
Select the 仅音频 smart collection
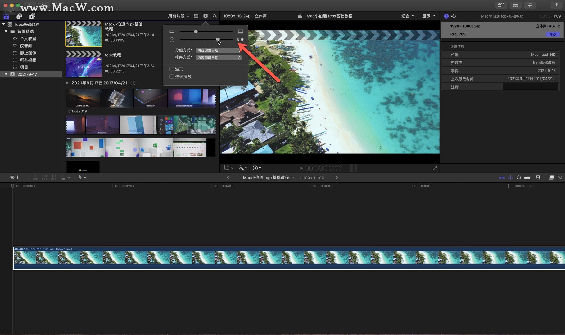coord(26,46)
